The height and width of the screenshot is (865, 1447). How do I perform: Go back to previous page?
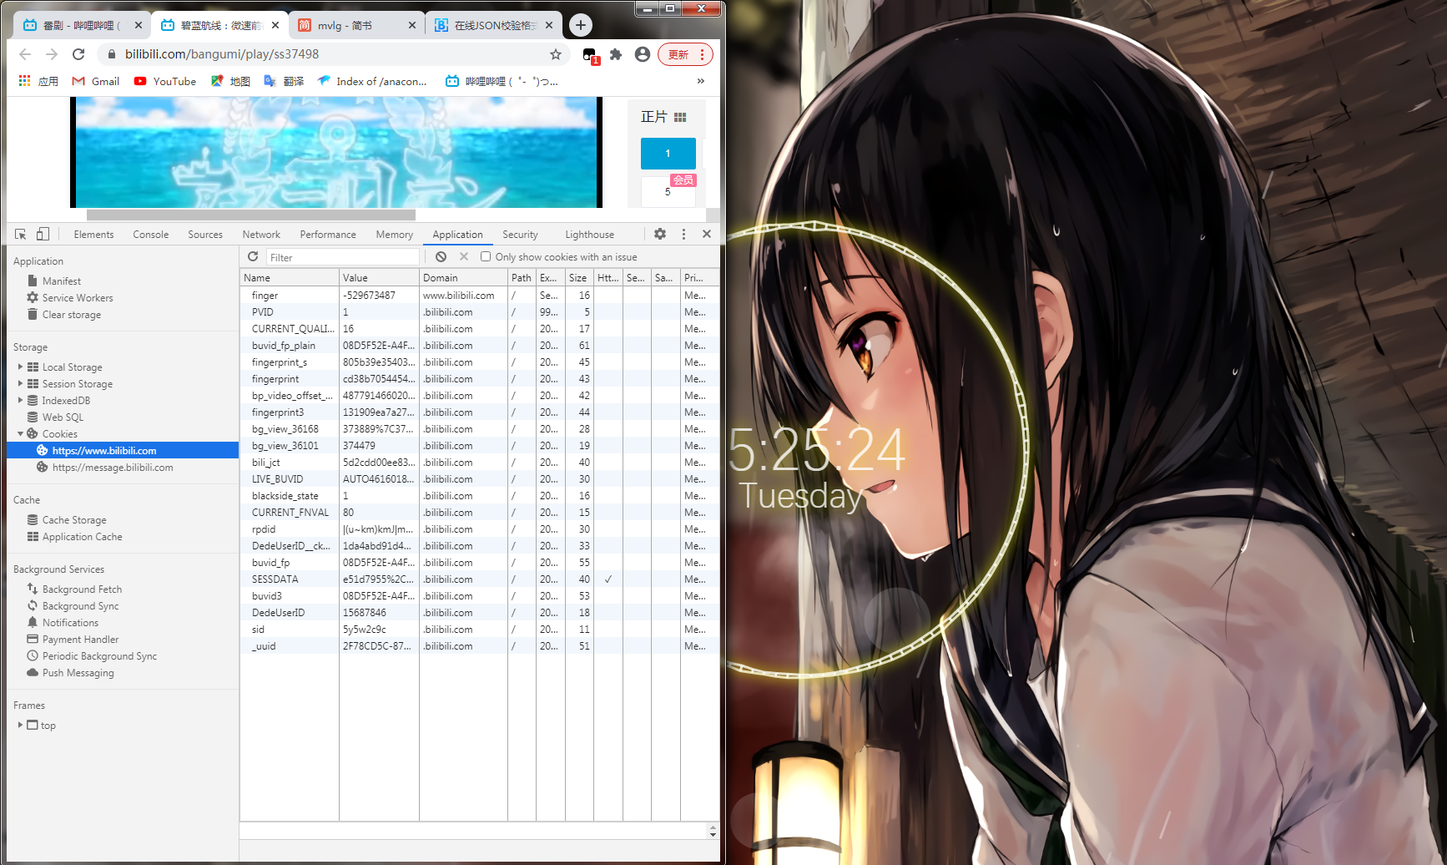[25, 54]
